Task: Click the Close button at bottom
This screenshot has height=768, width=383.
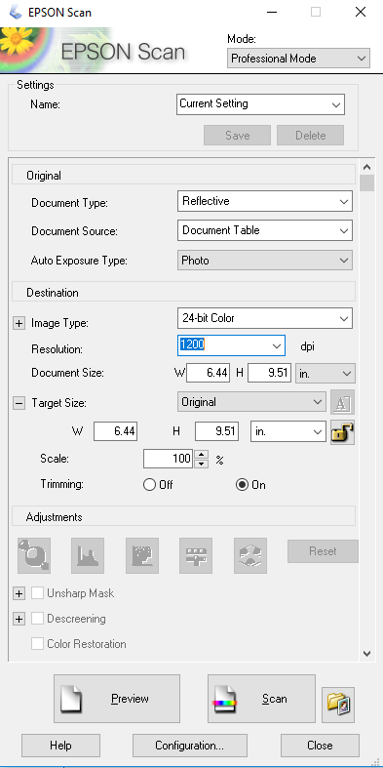Action: point(320,746)
